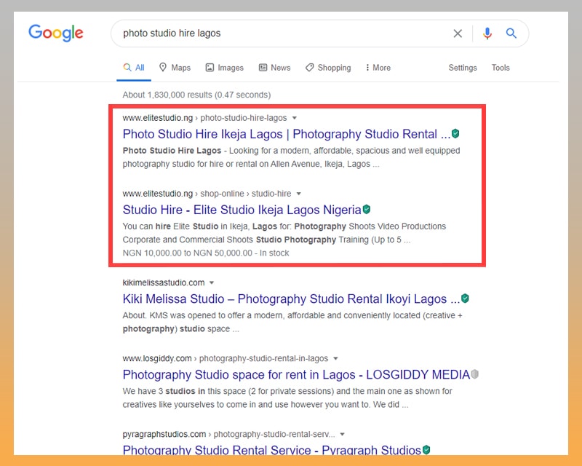Click green shield beside Studio Hire Elite Studio result
This screenshot has width=582, height=466.
click(x=367, y=209)
